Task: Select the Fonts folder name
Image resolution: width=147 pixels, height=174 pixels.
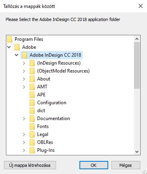Action: coord(43,126)
